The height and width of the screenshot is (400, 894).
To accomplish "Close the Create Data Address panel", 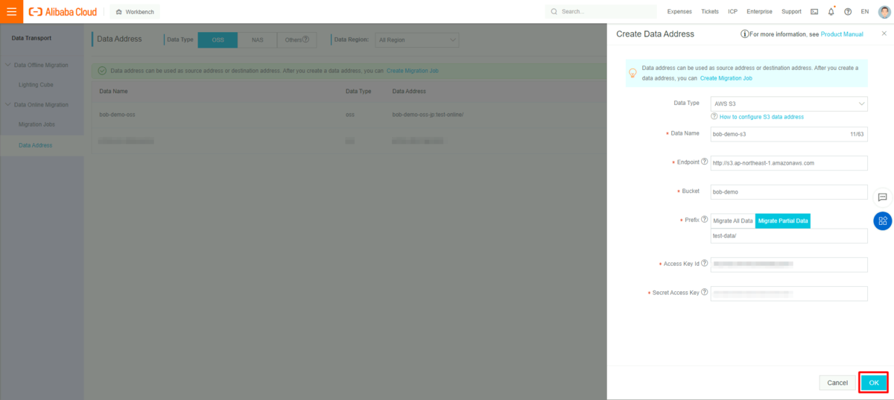I will (x=884, y=34).
